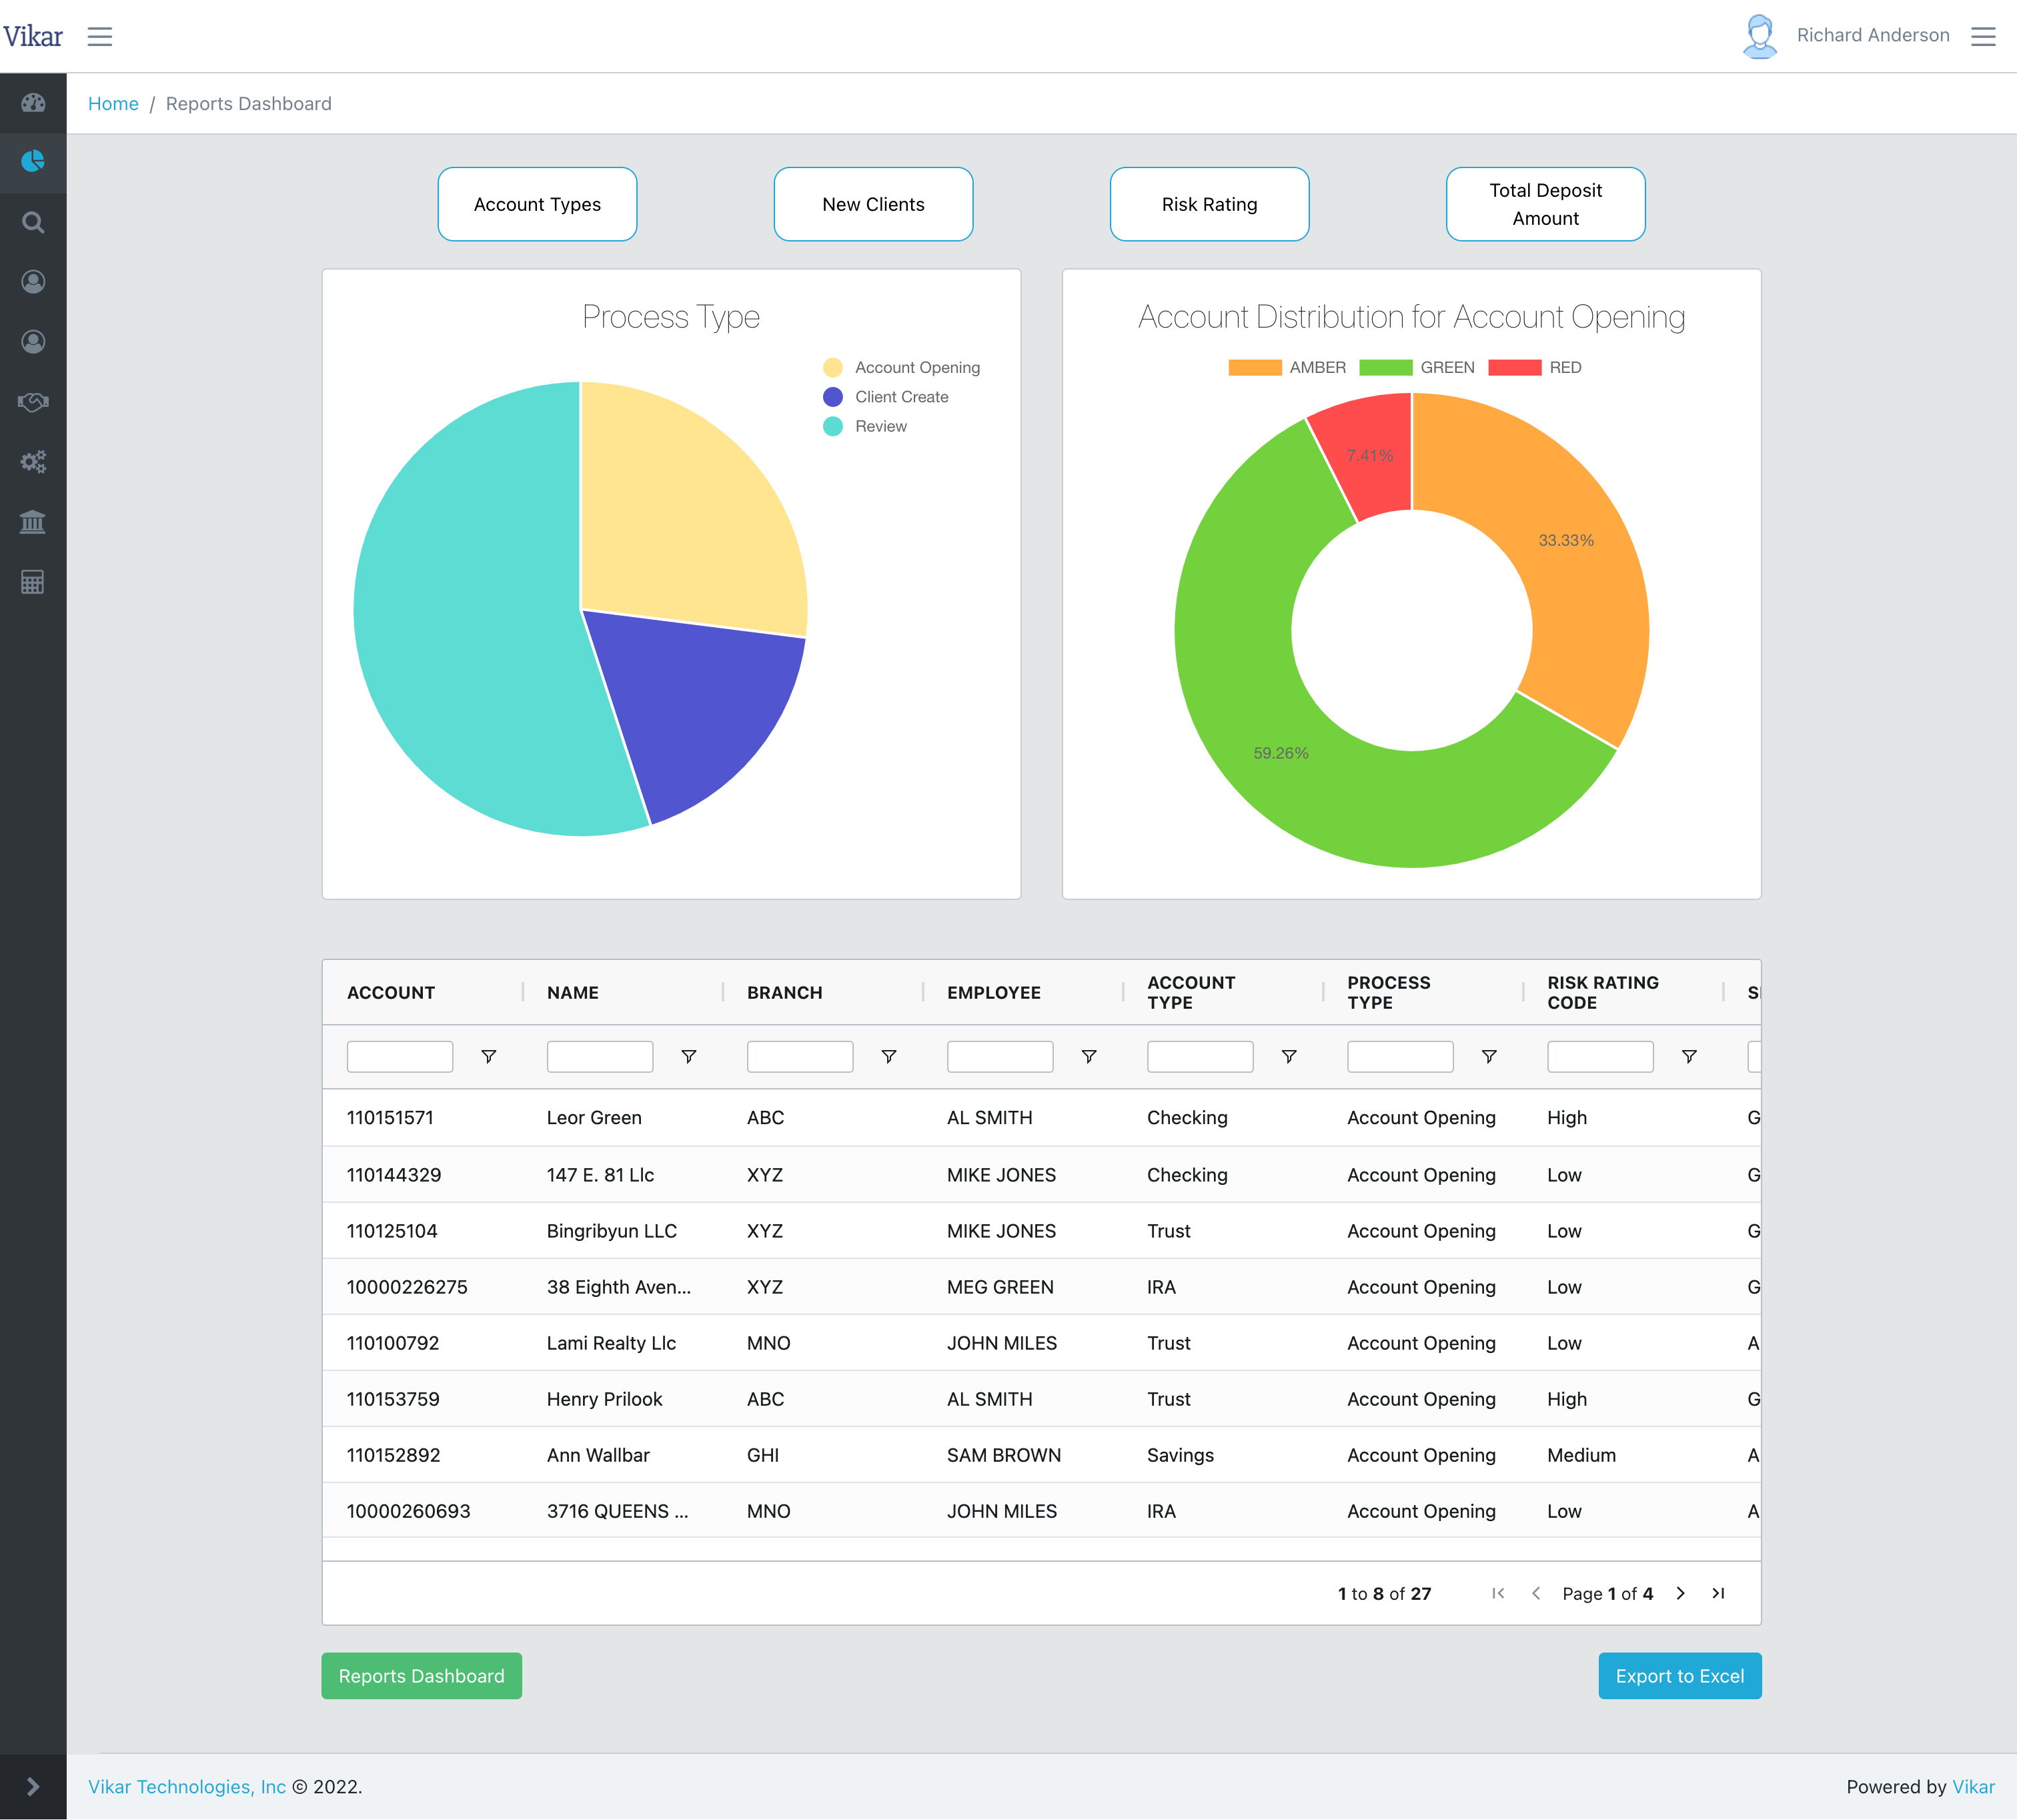This screenshot has height=1820, width=2017.
Task: Open the Powered by Vikar link
Action: (x=1973, y=1787)
